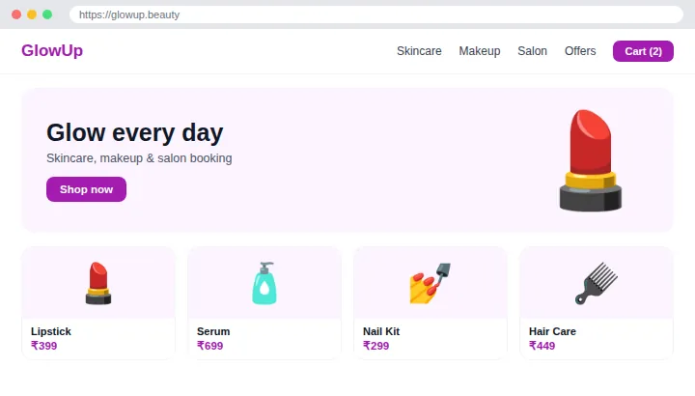Click the Hair Care product name
This screenshot has width=695, height=396.
click(552, 331)
